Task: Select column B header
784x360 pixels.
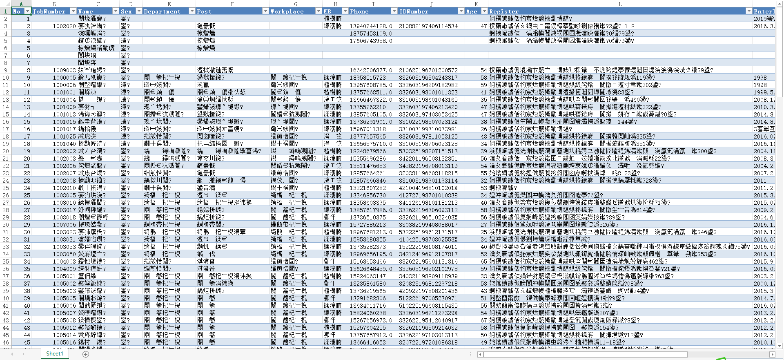Action: coord(54,4)
